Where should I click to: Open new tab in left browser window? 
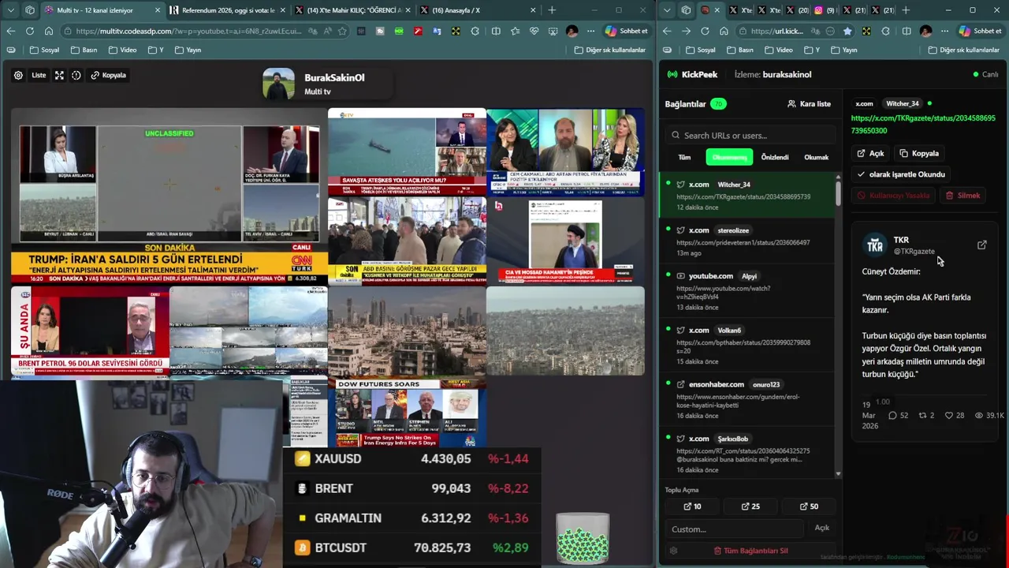coord(552,10)
